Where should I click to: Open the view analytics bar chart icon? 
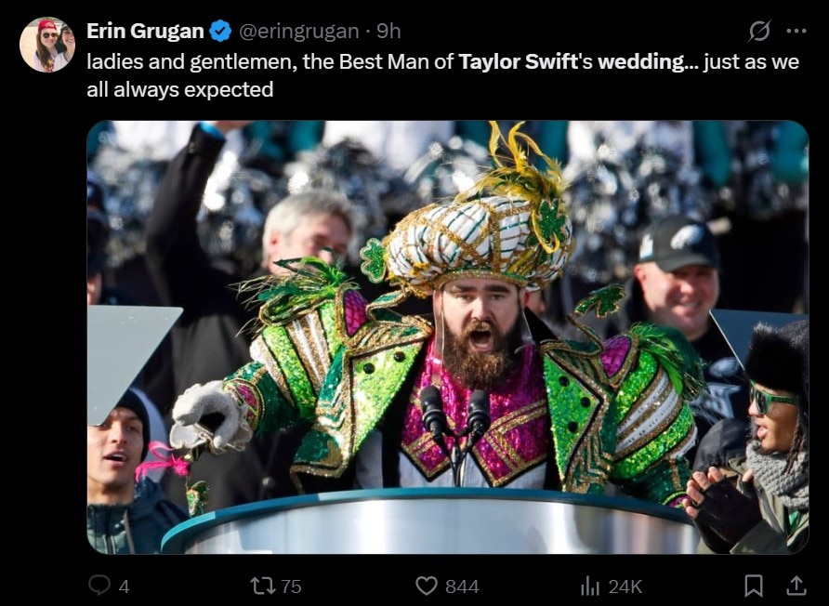coord(590,586)
